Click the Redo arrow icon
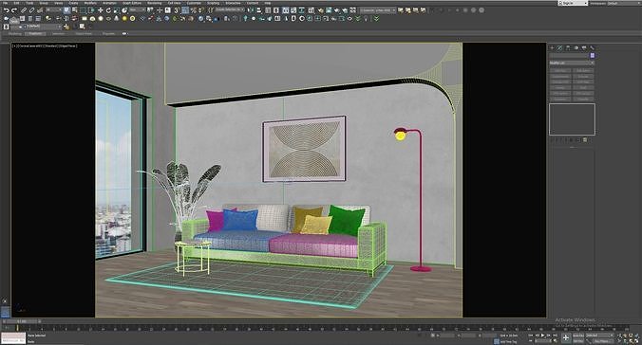The height and width of the screenshot is (345, 642). [x=14, y=10]
